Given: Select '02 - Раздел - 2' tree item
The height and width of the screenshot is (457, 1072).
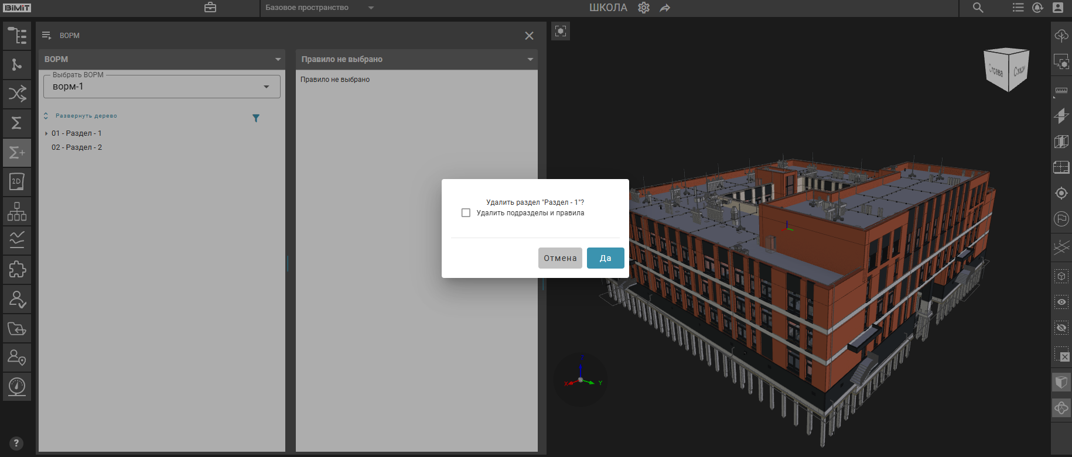Looking at the screenshot, I should (77, 147).
